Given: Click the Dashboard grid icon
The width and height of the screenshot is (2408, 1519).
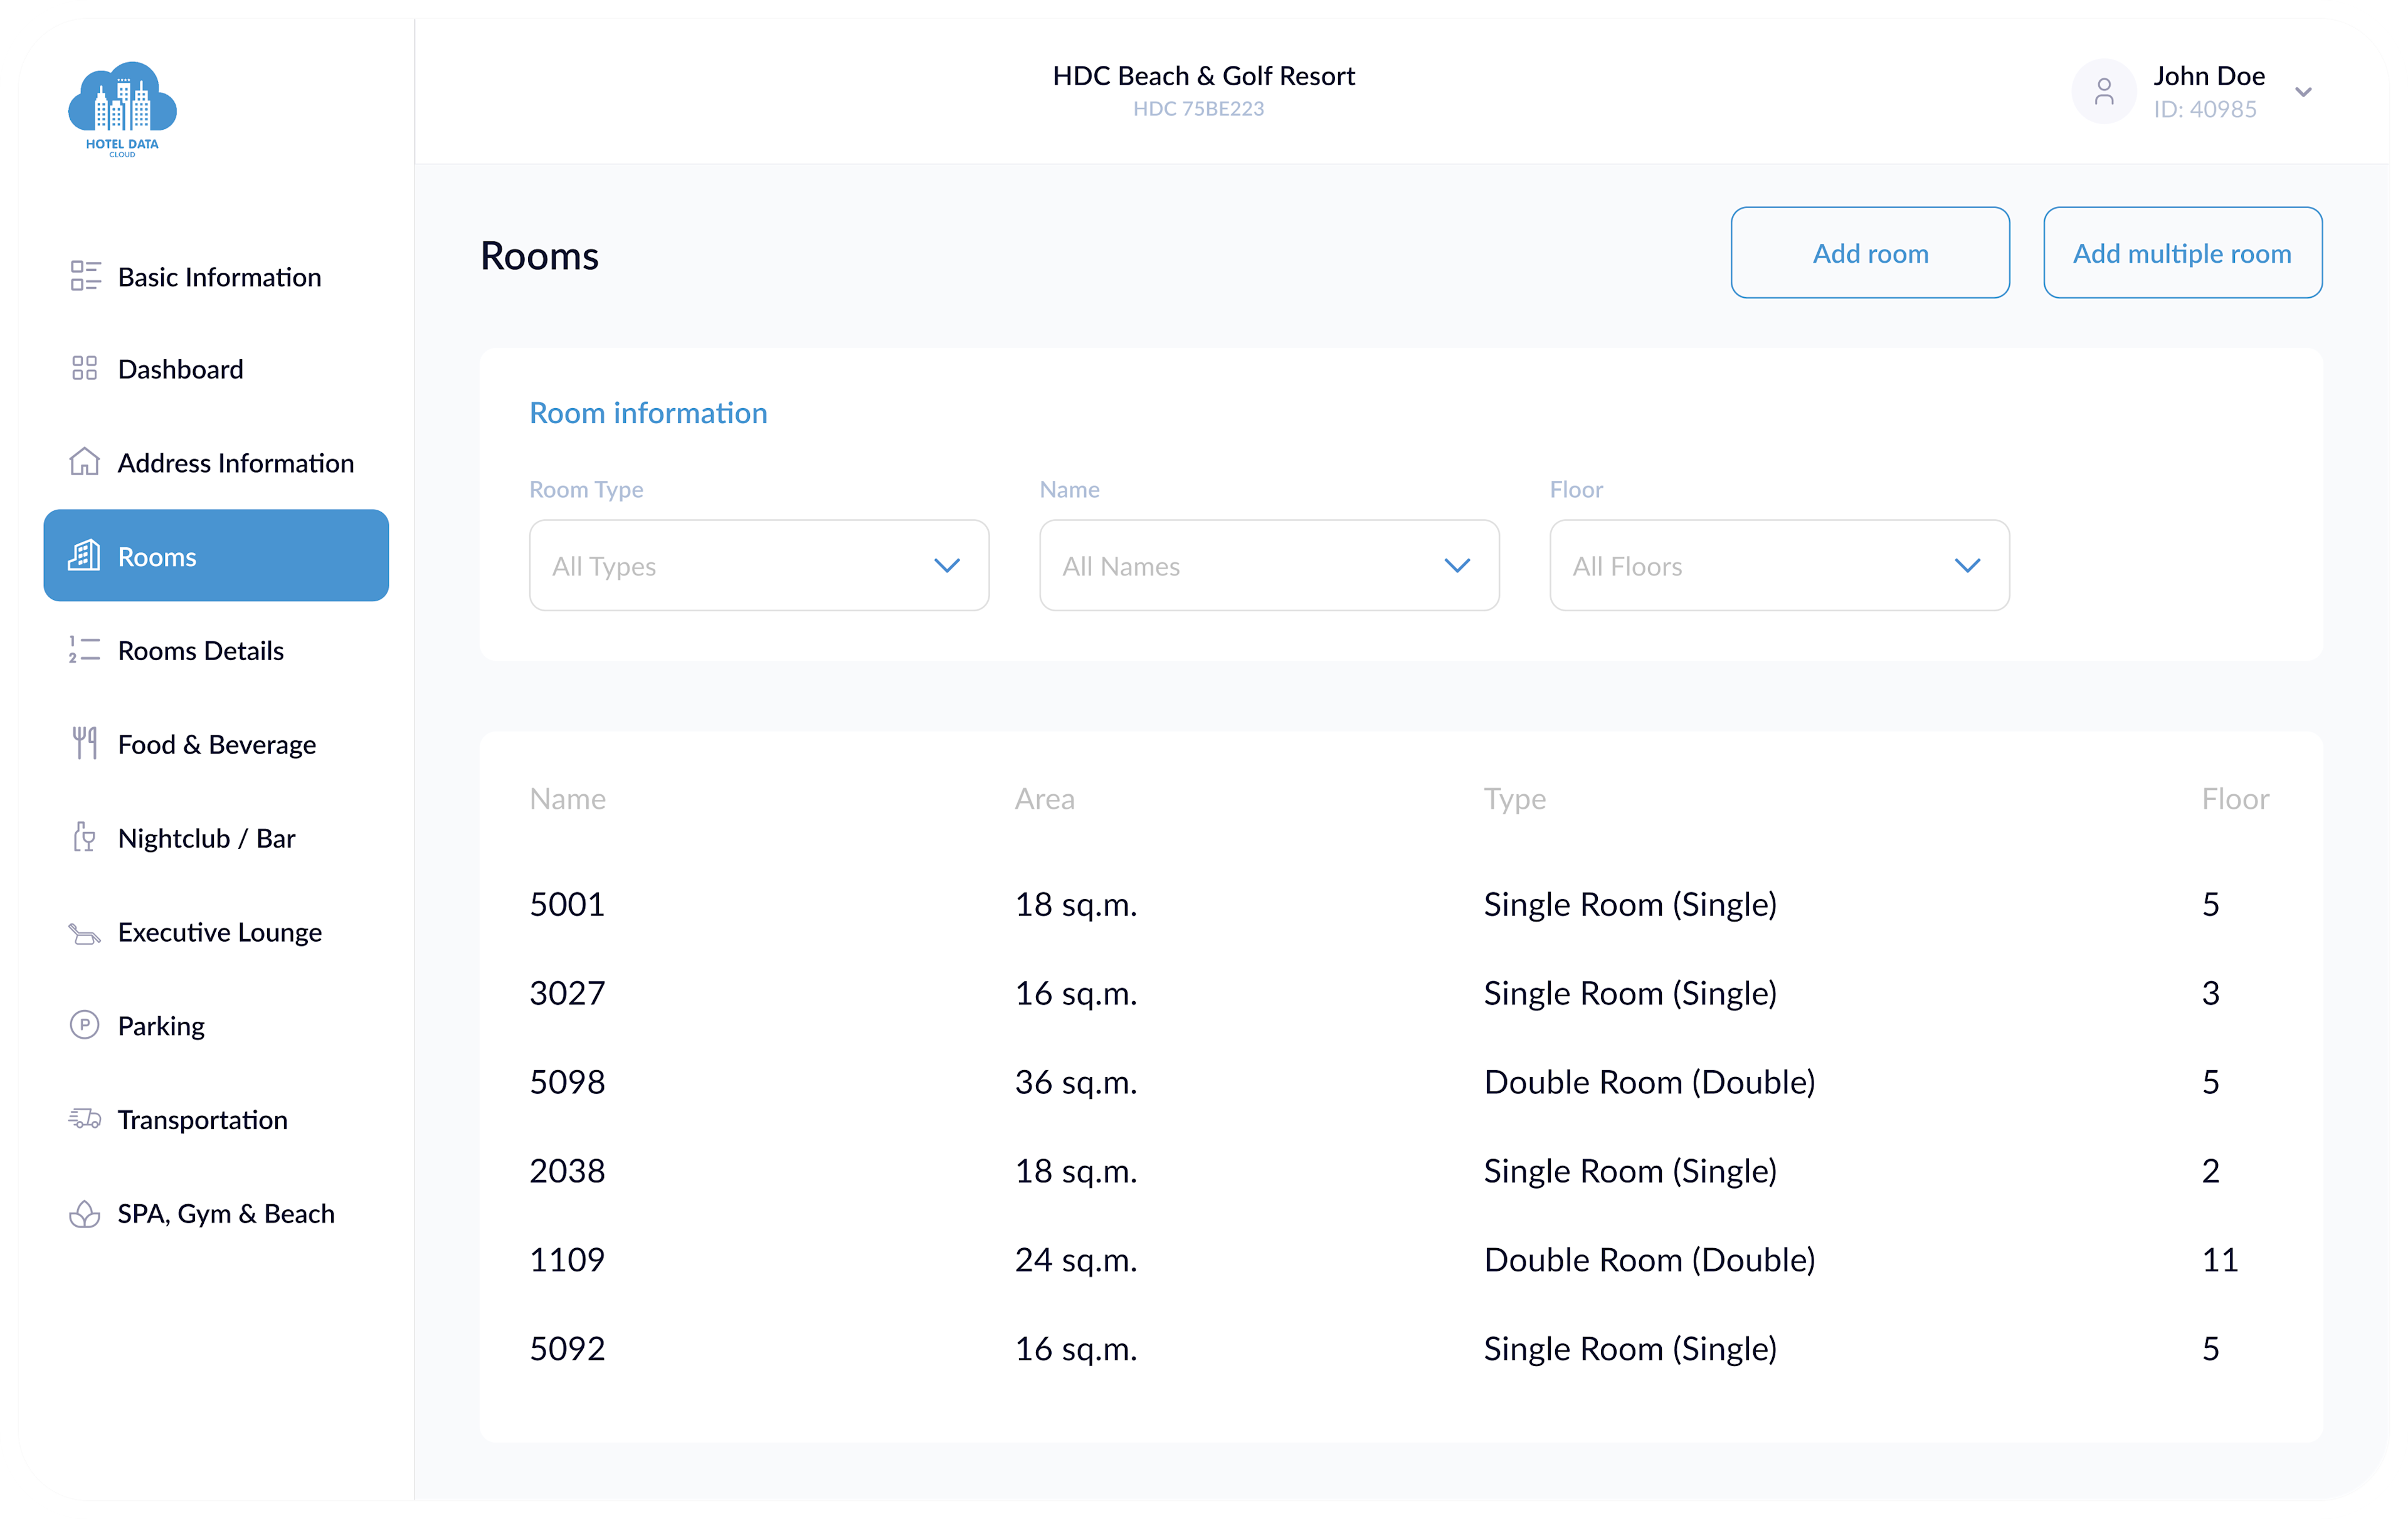Looking at the screenshot, I should (85, 369).
